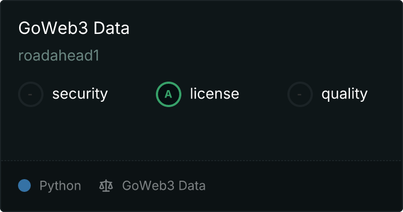Click the gap between Python and scale icon
Viewport: 403px width, 212px height.
pos(90,186)
